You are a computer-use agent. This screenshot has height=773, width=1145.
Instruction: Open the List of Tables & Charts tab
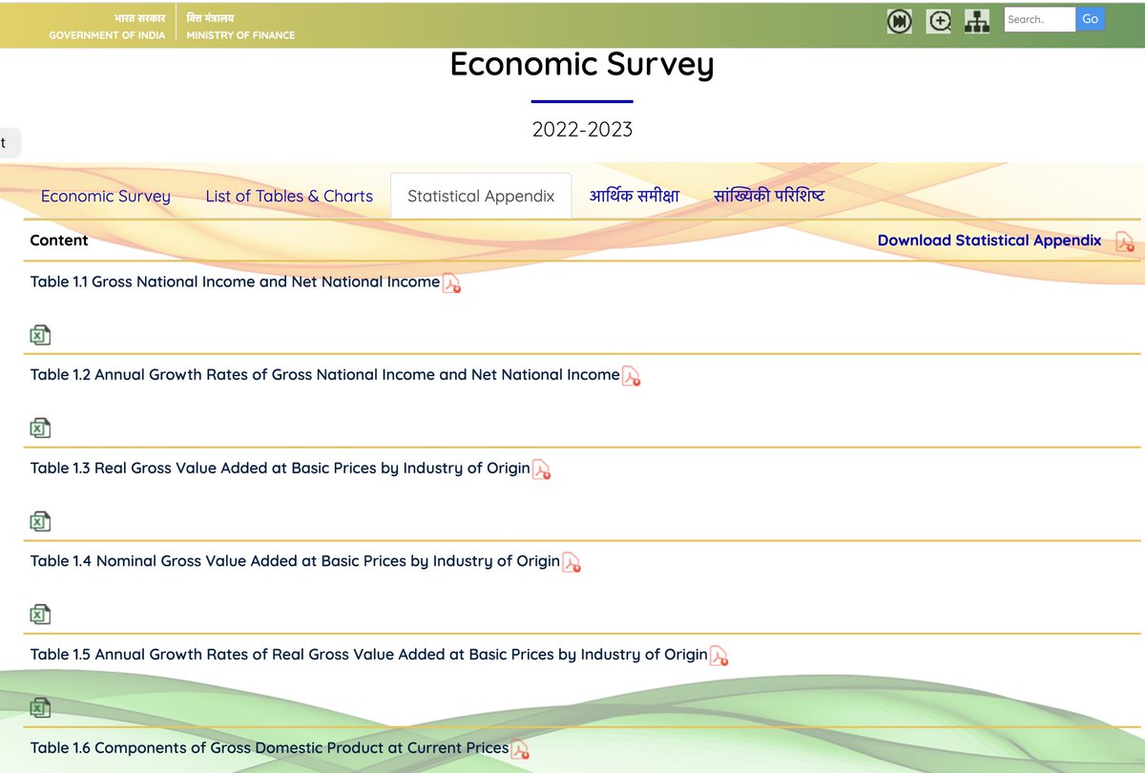[x=289, y=196]
